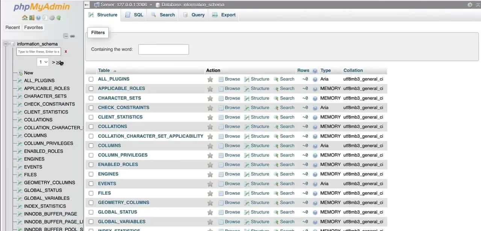Favorite the COLUMNS table star
481x231 pixels.
210,146
